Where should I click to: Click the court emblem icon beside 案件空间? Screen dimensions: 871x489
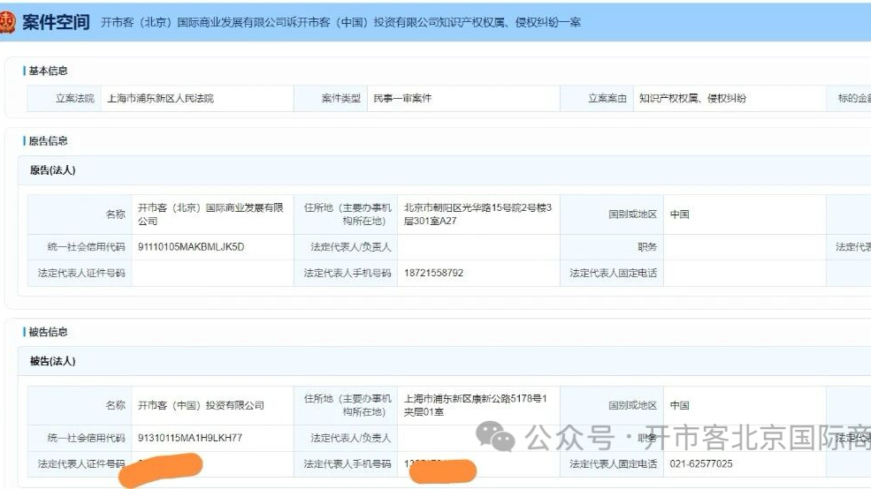pyautogui.click(x=8, y=22)
